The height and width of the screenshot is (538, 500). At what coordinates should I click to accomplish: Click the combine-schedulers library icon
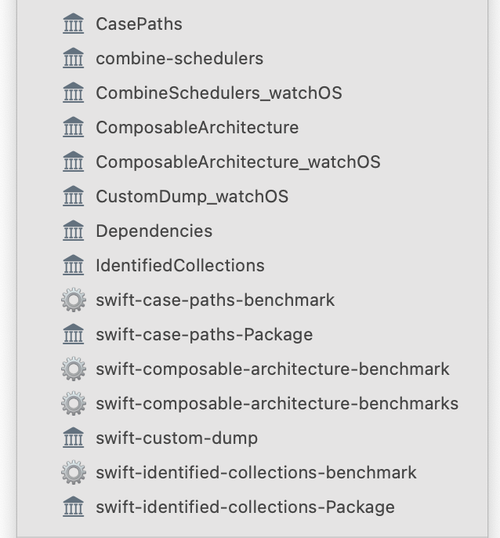[x=74, y=58]
